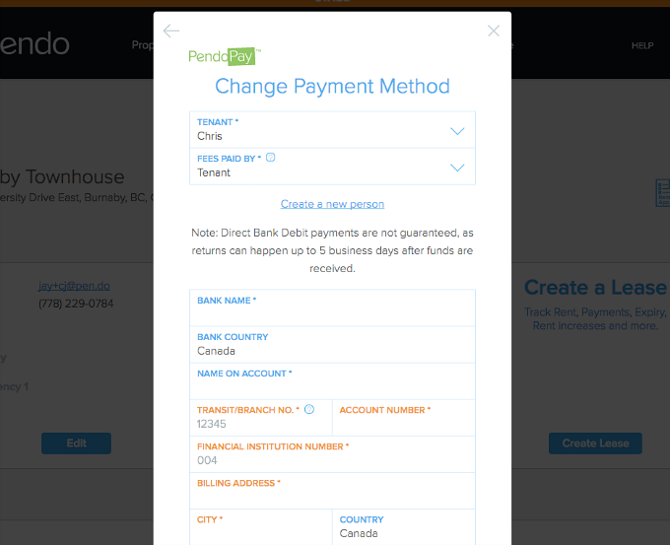Click the Direct Bank Debit note text

[x=332, y=250]
